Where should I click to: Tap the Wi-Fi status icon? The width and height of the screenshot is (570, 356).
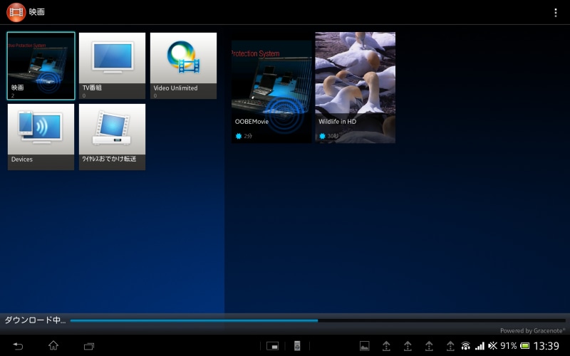(465, 346)
